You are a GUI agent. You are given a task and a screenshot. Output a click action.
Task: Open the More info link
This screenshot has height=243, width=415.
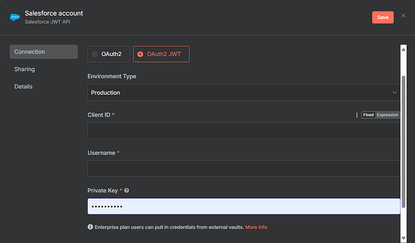tap(256, 227)
